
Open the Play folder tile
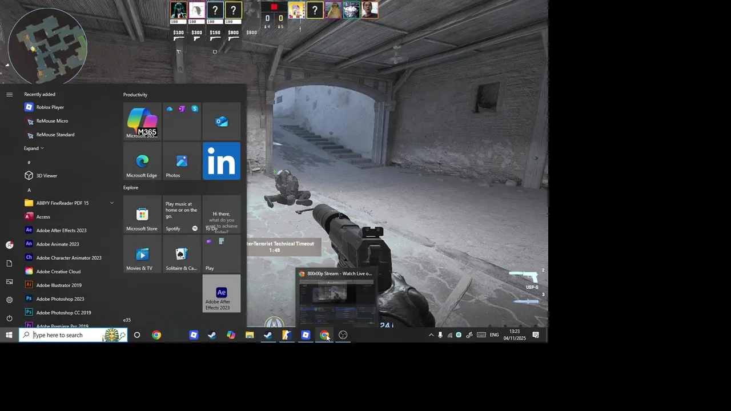coord(222,254)
